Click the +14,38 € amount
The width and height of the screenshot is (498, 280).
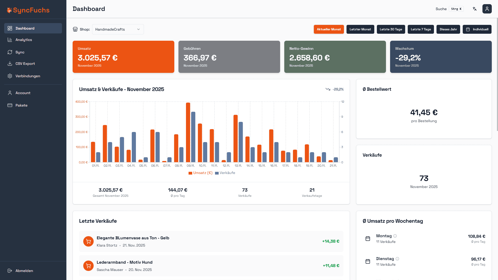(331, 241)
